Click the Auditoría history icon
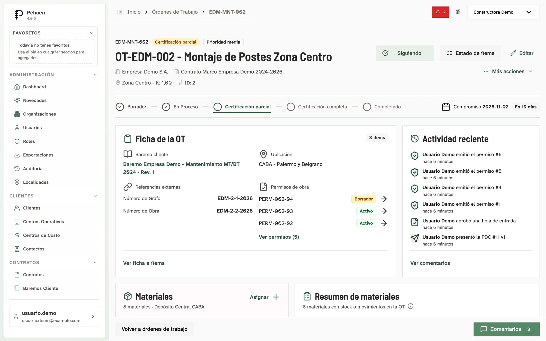Screen dimensions: 546x341 (x=17, y=169)
